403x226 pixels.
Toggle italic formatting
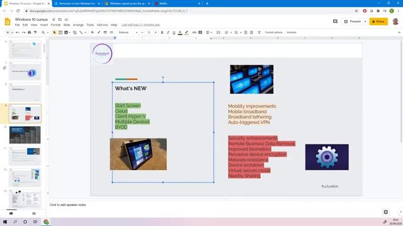pyautogui.click(x=168, y=33)
